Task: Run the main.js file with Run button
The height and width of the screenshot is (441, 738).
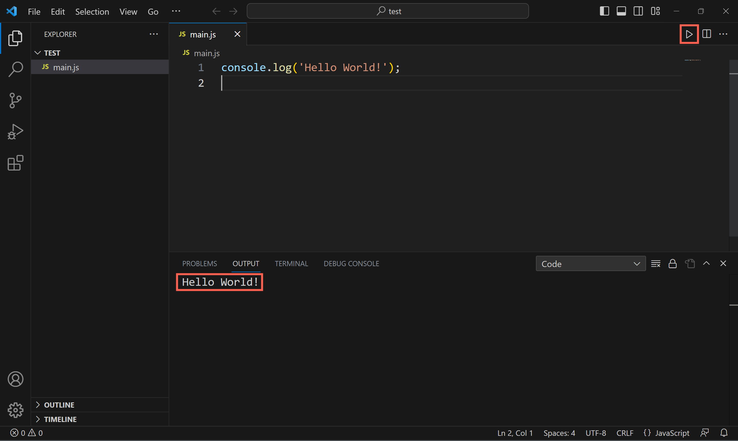Action: [x=689, y=34]
